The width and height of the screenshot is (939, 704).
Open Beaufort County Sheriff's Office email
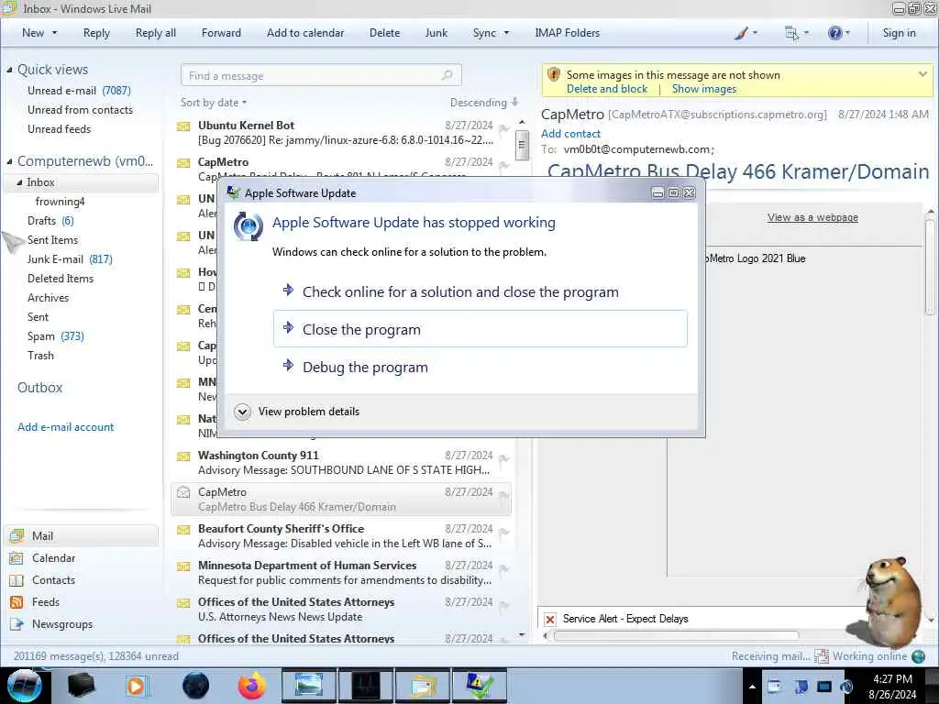(x=341, y=535)
